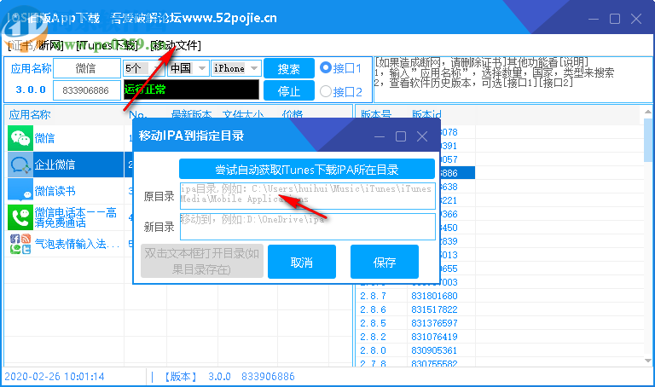Minimize the 移动IPA到指定目录 dialog

tap(380, 136)
